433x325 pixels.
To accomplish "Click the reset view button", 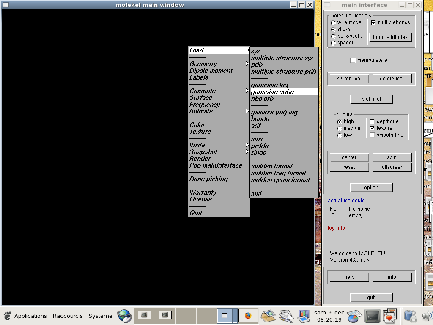I will coord(349,167).
